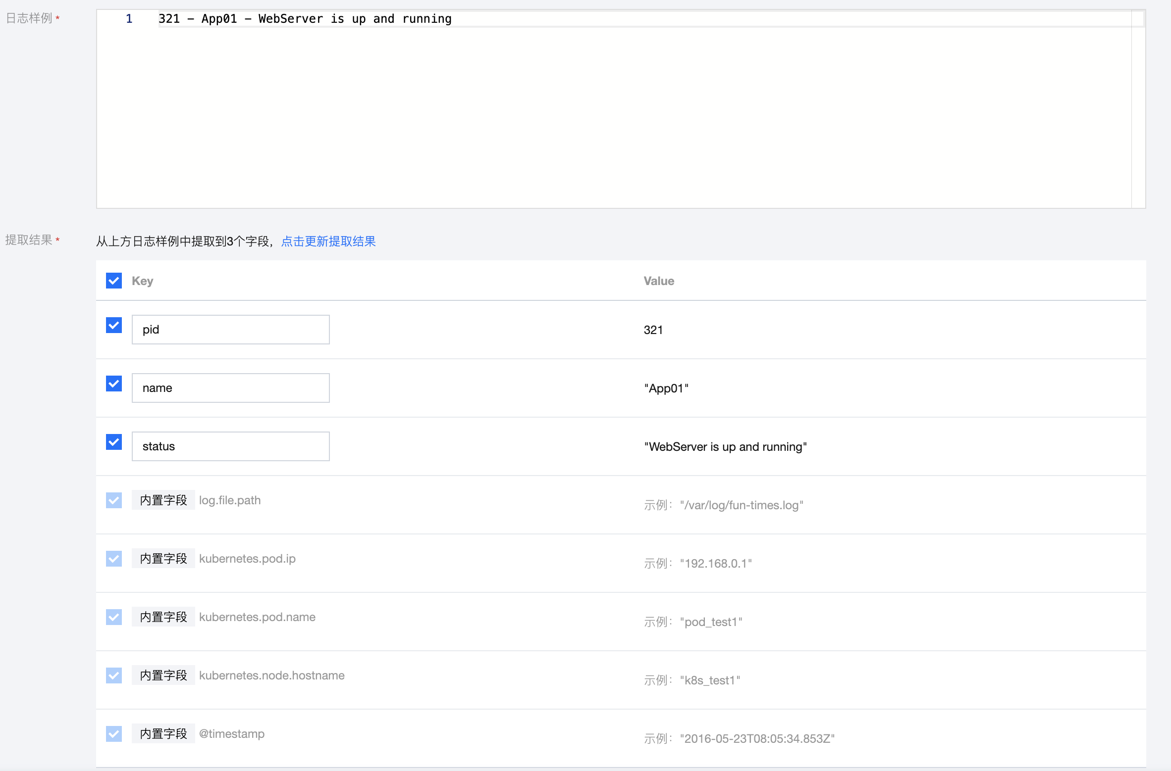
Task: Click the kubernetes.pod.ip built-in checkbox
Action: pyautogui.click(x=114, y=559)
